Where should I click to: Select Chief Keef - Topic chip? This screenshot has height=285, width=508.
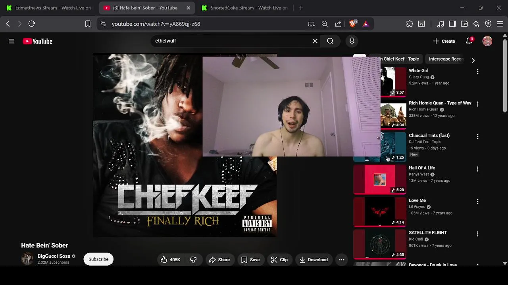coord(398,59)
